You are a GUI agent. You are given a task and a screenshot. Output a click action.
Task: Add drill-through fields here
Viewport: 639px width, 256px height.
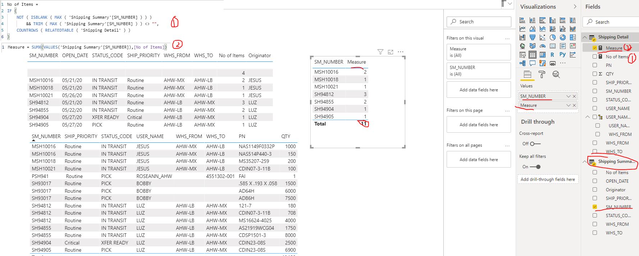coord(548,179)
